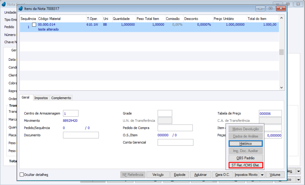
Task: Switch to the Impostos tab
Action: [41, 98]
